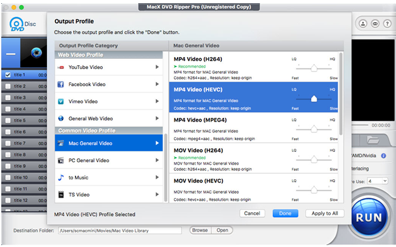Click the Cancel button
This screenshot has width=396, height=247.
click(x=252, y=213)
